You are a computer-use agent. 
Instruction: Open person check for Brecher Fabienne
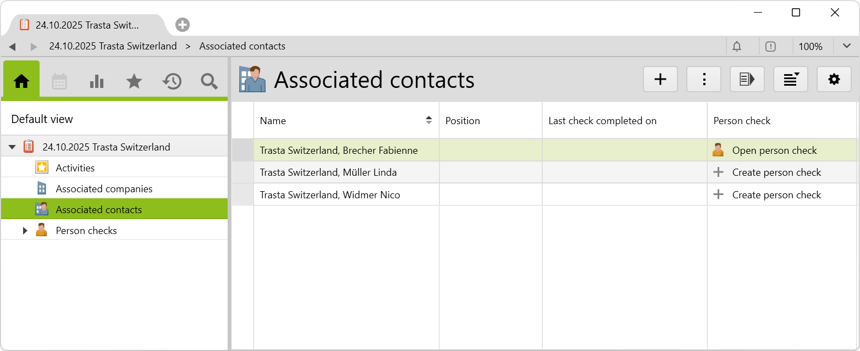click(774, 151)
